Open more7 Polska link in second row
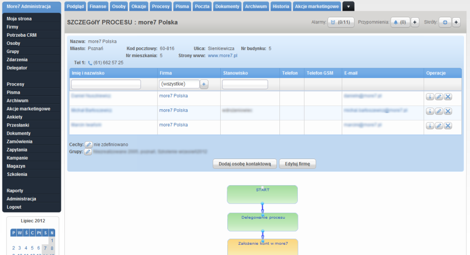470x255 pixels. tap(173, 111)
